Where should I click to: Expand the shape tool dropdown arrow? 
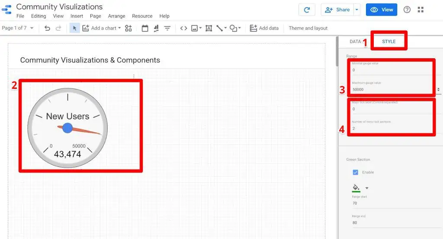(239, 28)
